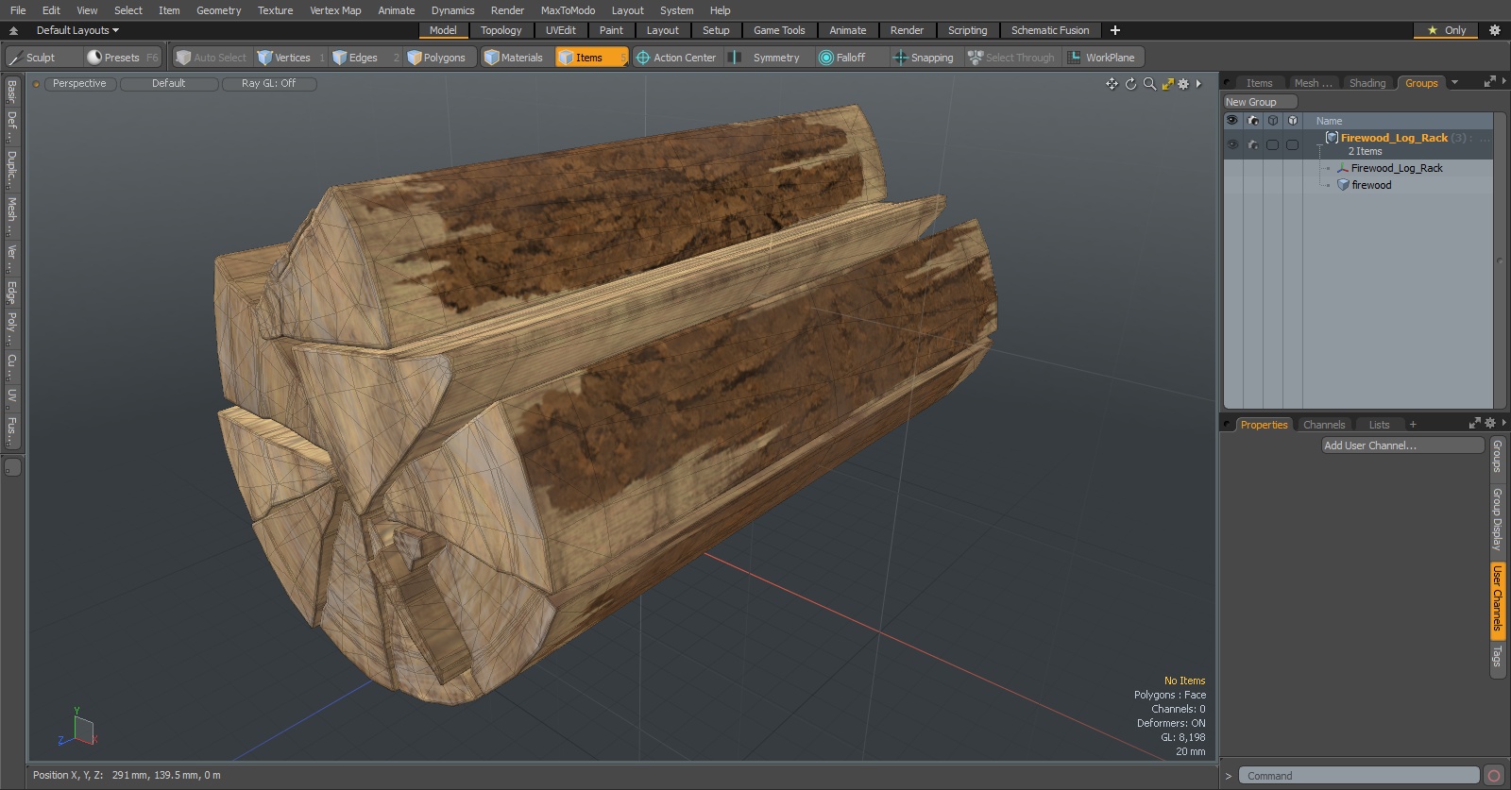1511x790 pixels.
Task: Open Basic vertical toolbox tab
Action: 11,91
